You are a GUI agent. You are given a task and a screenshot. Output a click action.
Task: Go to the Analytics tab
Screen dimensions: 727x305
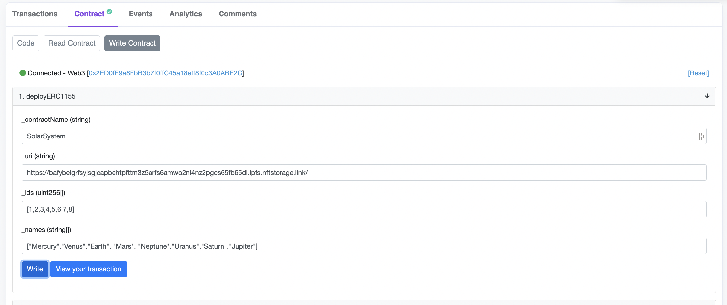186,14
